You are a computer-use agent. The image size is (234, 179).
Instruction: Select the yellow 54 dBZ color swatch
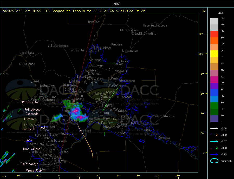point(214,54)
